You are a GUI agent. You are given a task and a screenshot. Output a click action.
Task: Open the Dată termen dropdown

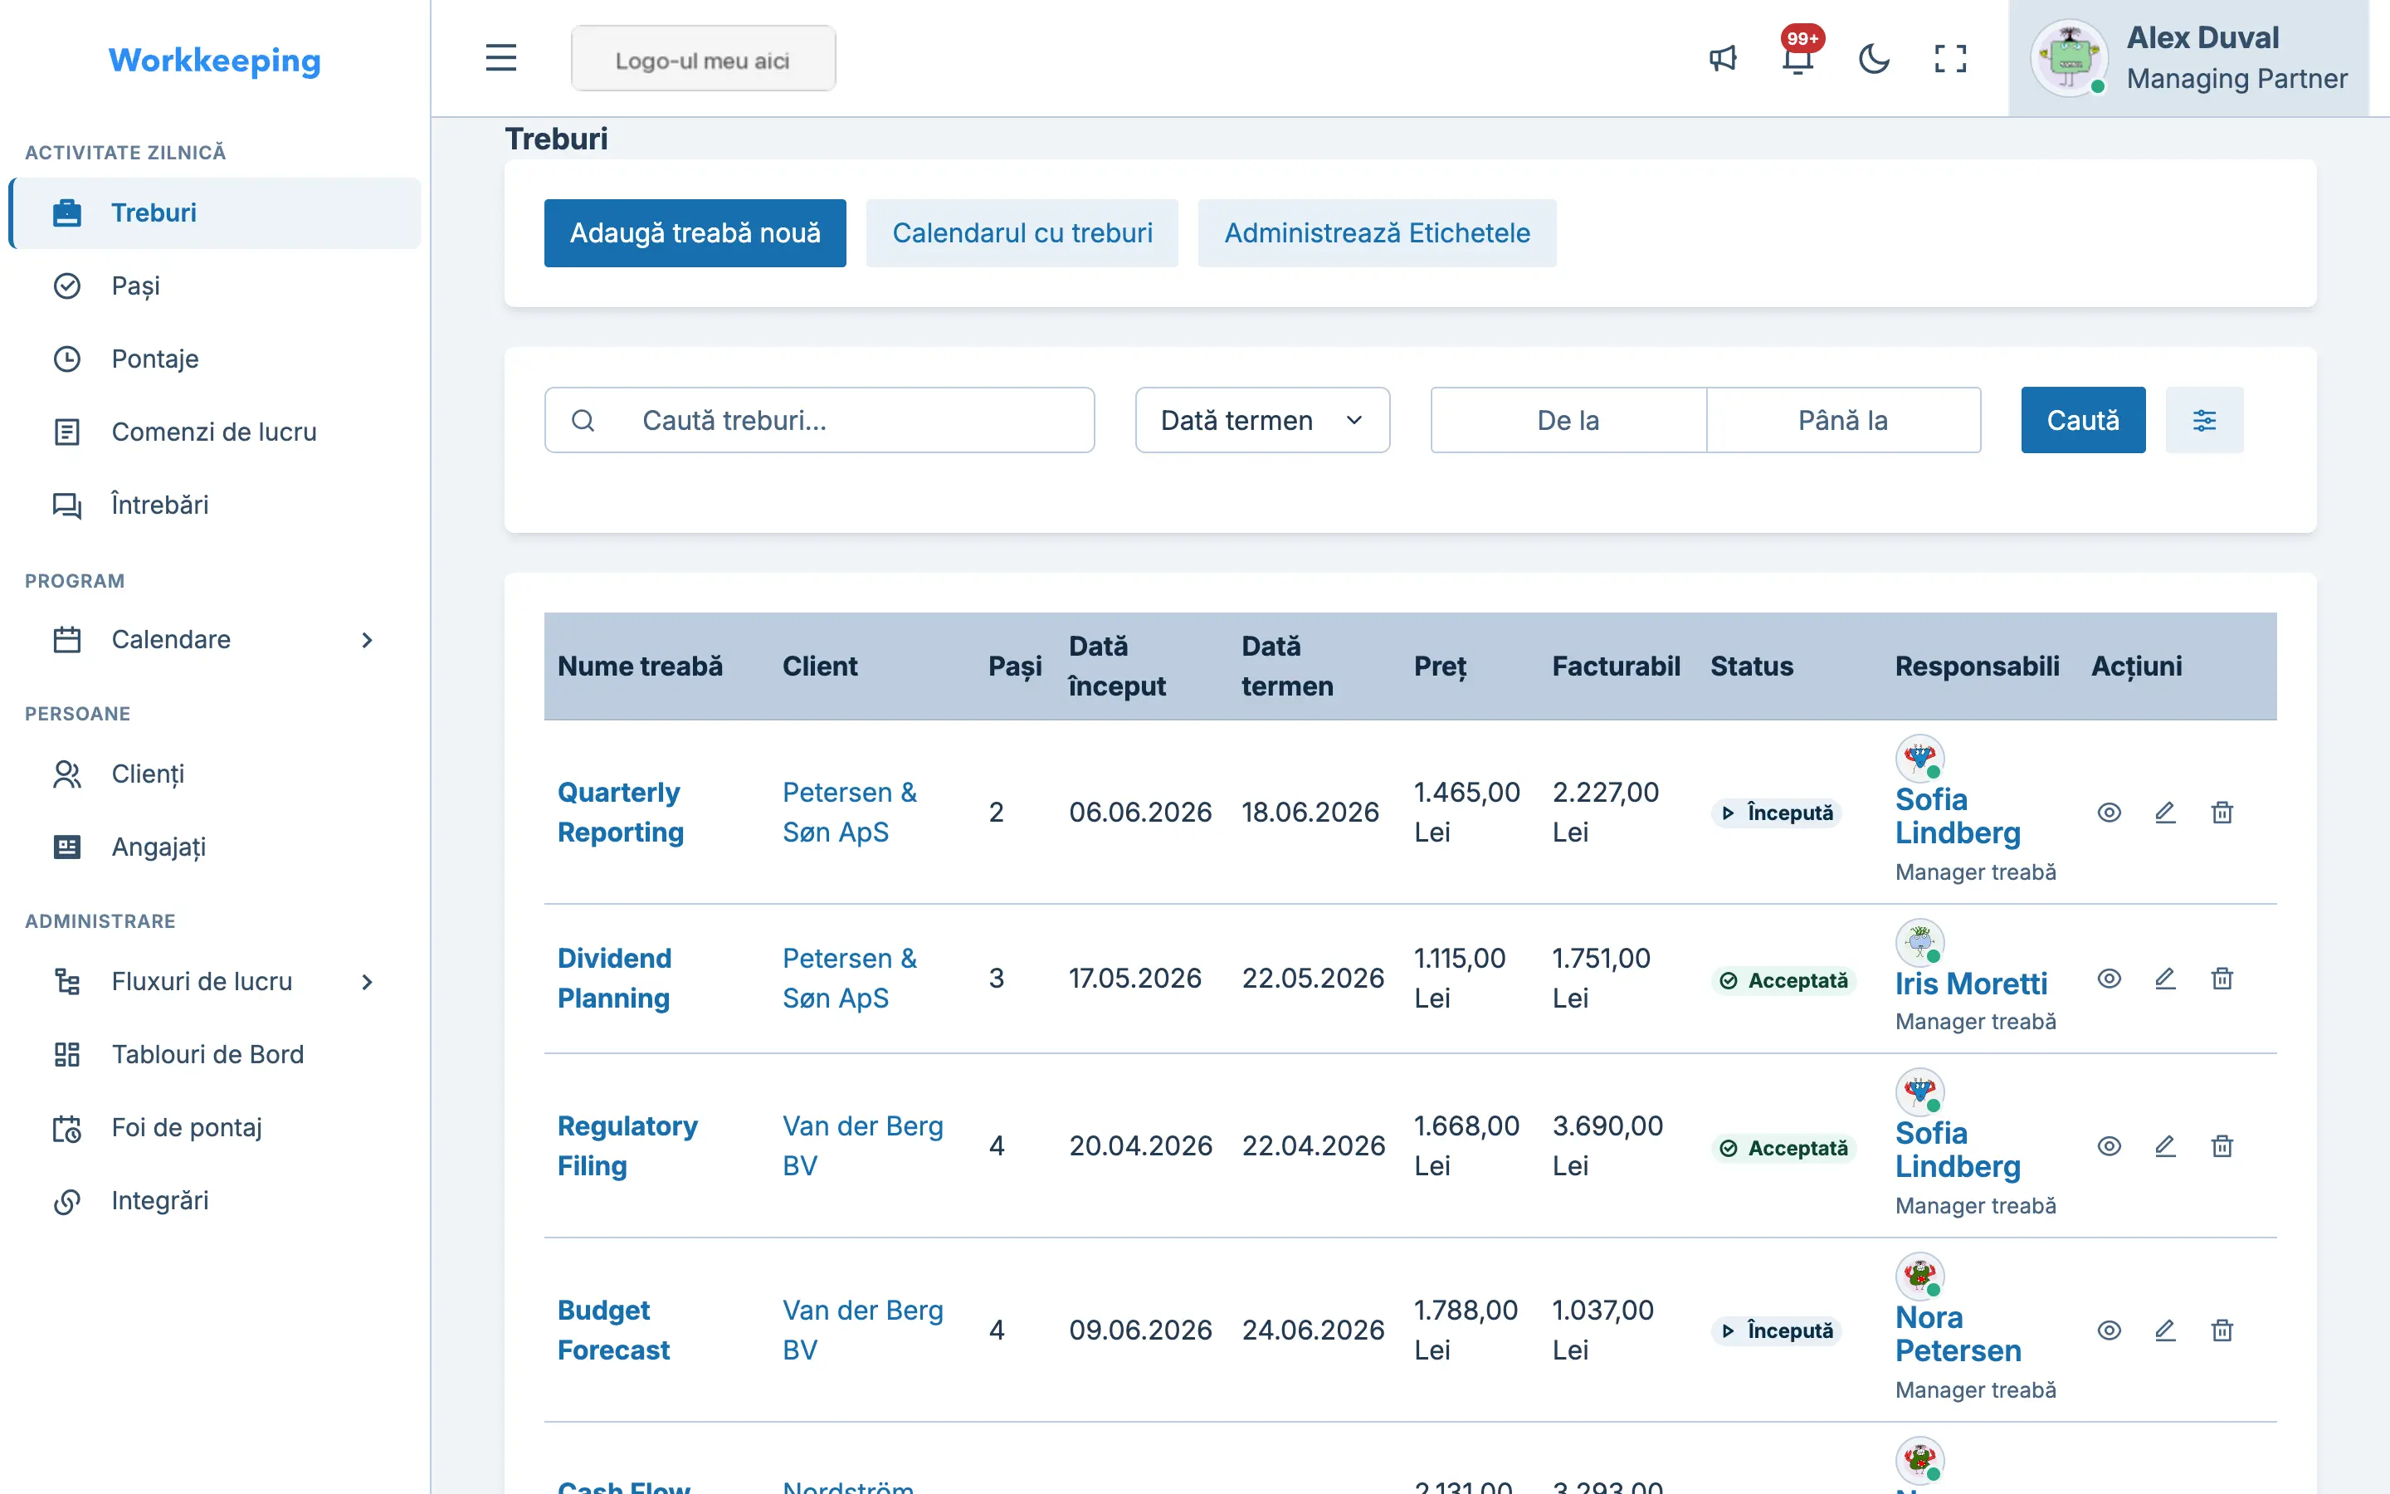1262,420
